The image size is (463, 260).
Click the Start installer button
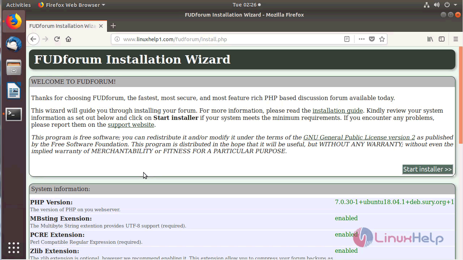[x=428, y=169]
